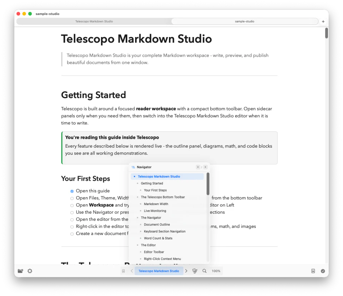Open the settings gear icon in bottom toolbar
The width and height of the screenshot is (343, 296).
pos(30,271)
